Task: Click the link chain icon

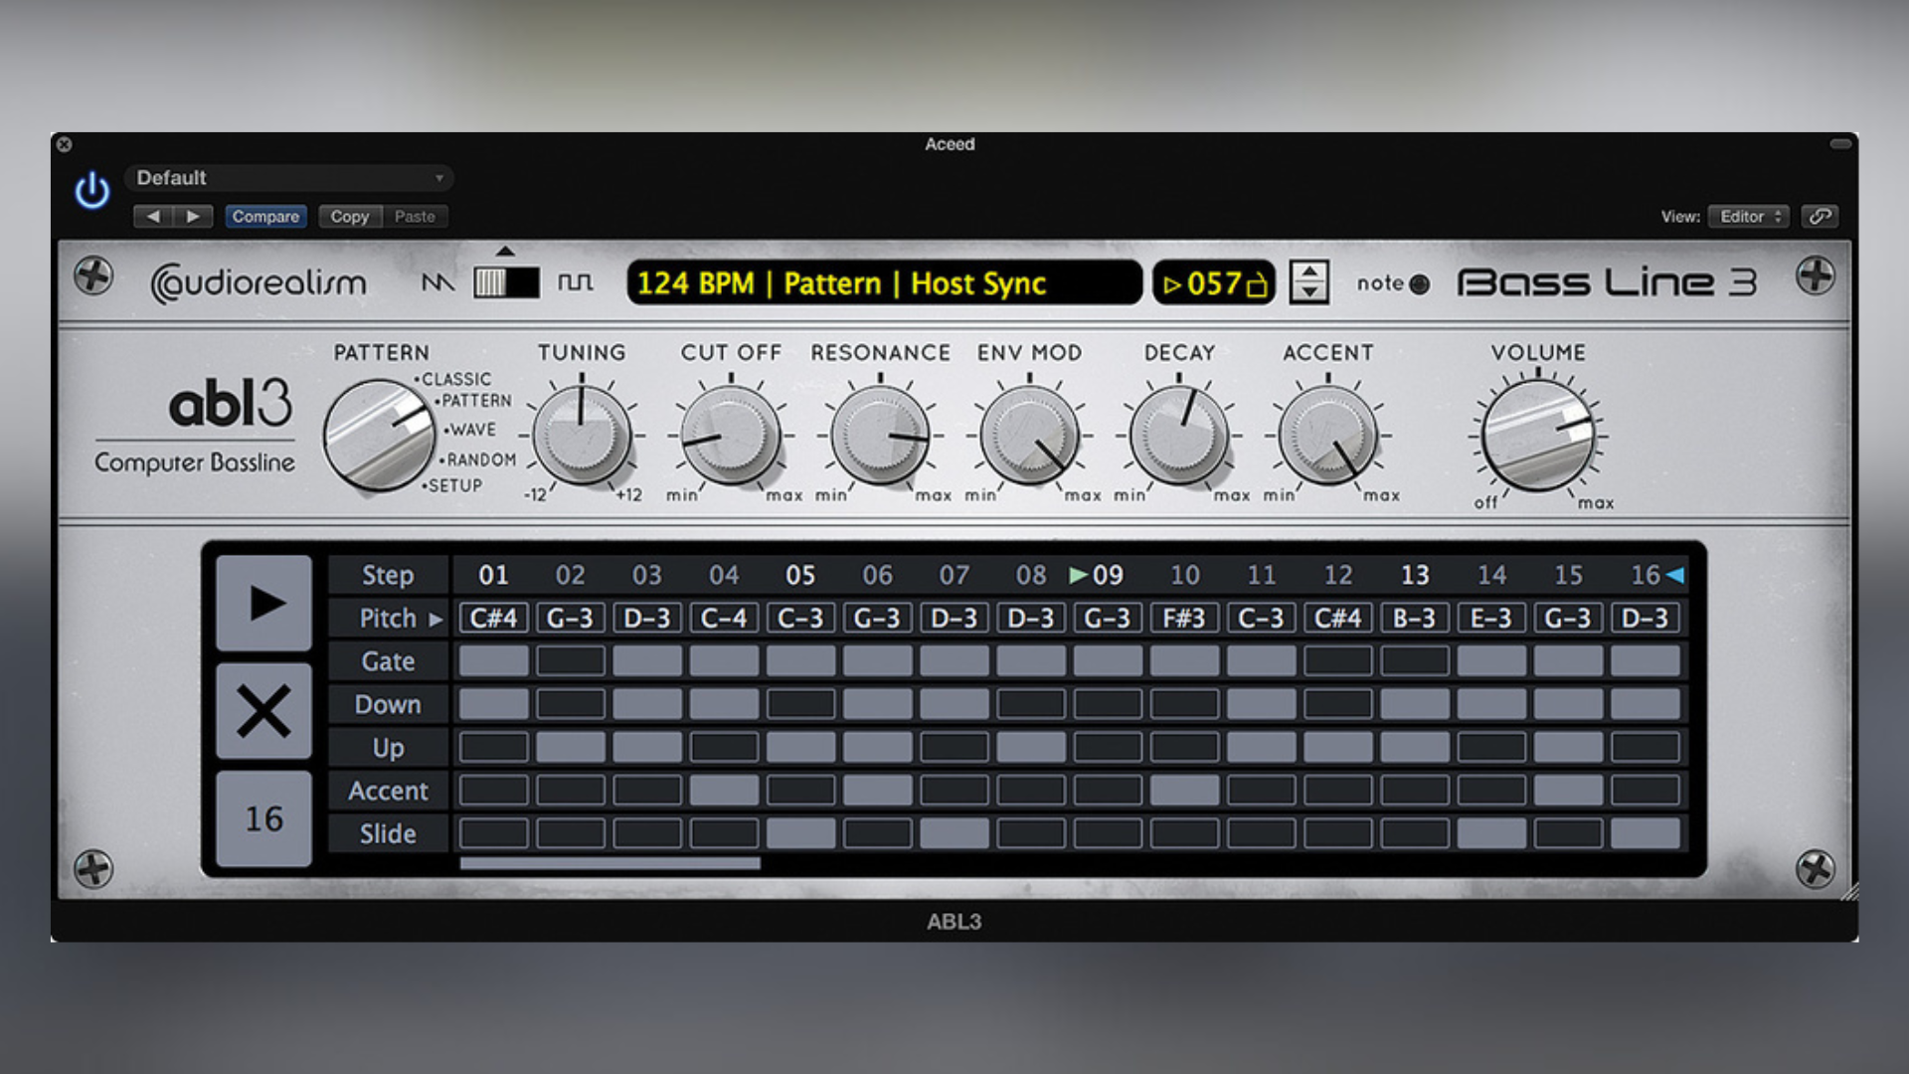Action: [x=1820, y=216]
